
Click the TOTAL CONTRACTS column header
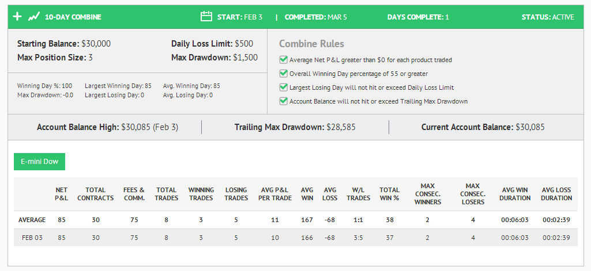(x=95, y=194)
